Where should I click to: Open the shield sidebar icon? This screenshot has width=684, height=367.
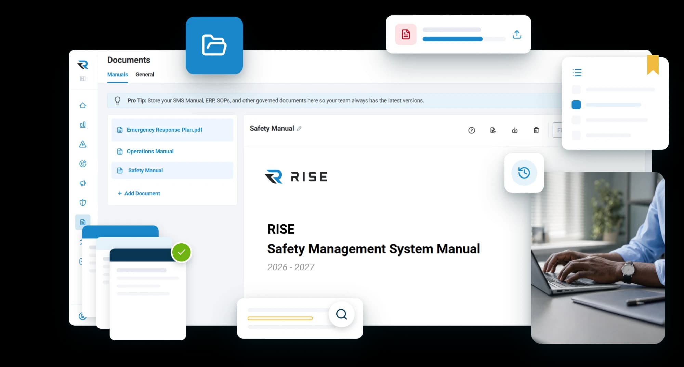click(83, 202)
